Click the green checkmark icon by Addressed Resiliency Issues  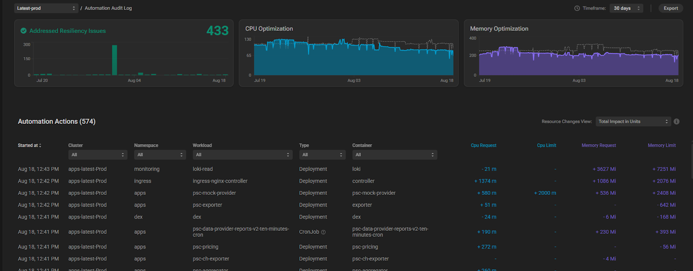click(x=24, y=31)
